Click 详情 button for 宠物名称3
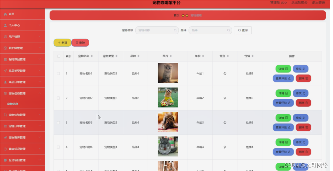Image resolution: width=333 pixels, height=171 pixels. tap(283, 118)
